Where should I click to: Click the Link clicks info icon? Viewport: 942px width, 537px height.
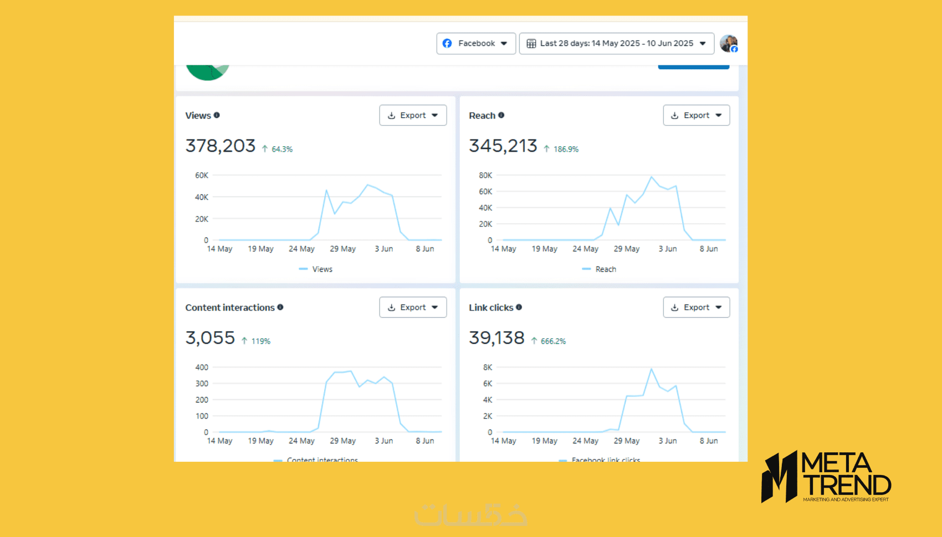[519, 307]
